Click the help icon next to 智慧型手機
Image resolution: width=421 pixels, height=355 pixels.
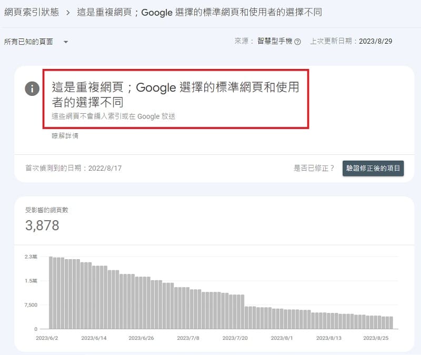pyautogui.click(x=297, y=42)
